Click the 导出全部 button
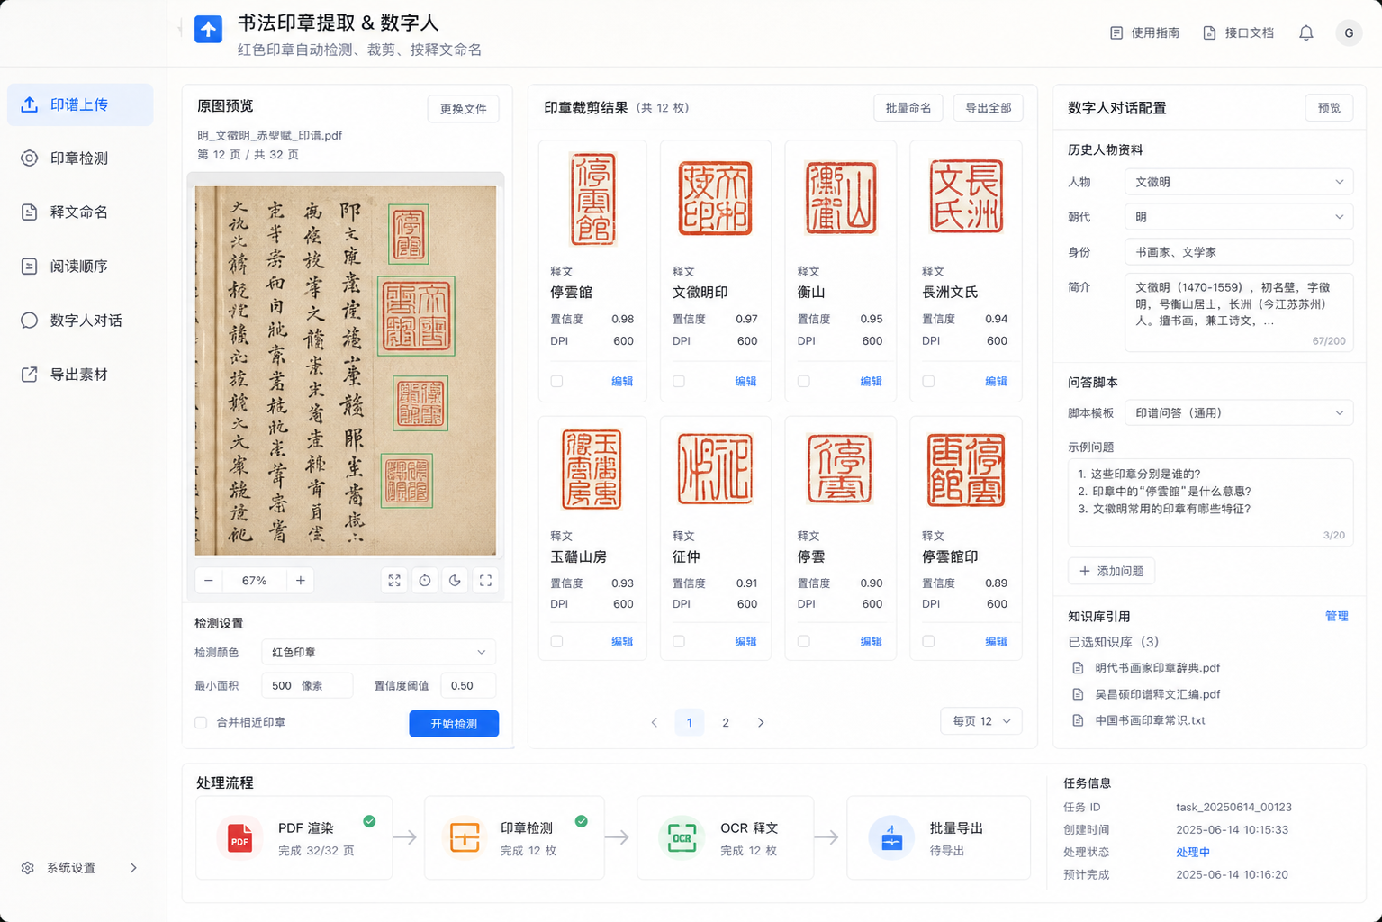This screenshot has width=1382, height=922. (988, 108)
